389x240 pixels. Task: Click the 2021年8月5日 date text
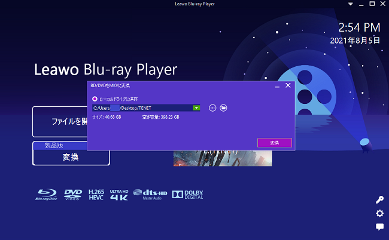355,41
